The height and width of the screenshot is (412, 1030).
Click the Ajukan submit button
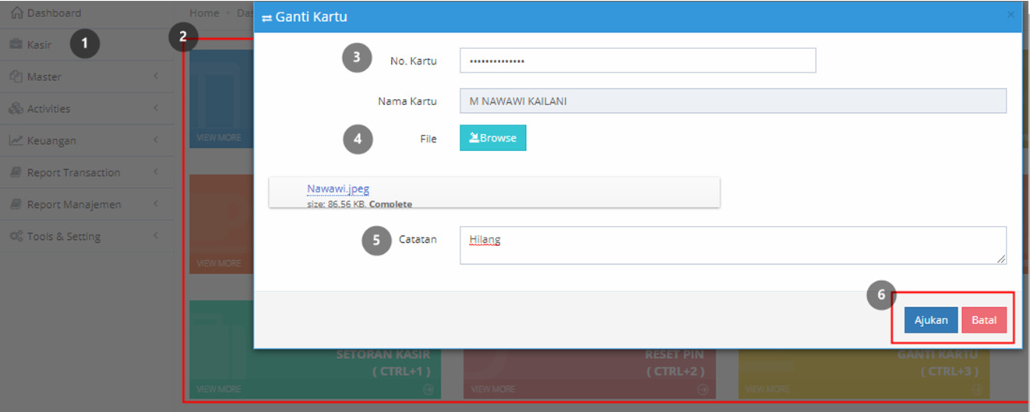[x=931, y=320]
